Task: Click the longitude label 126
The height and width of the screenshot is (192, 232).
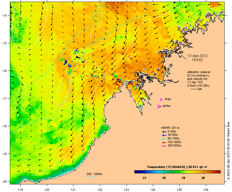Action: pos(206,190)
